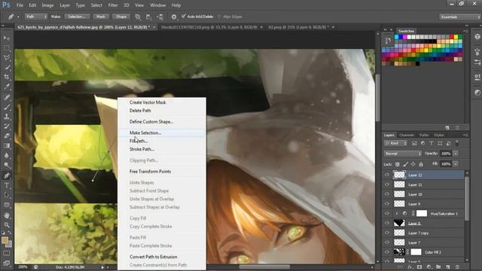Viewport: 482px width, 271px height.
Task: Select the Clone Stamp tool
Action: click(7, 117)
